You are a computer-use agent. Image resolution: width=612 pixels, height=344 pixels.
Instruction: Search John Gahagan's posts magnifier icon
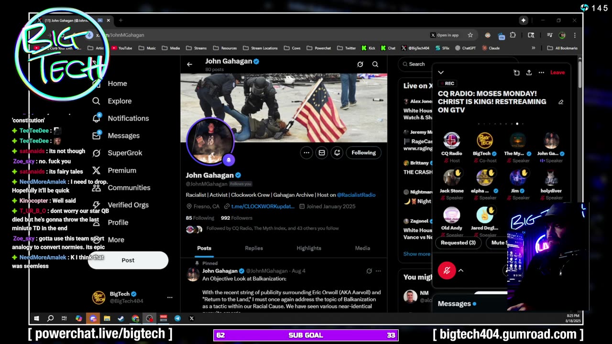[375, 64]
